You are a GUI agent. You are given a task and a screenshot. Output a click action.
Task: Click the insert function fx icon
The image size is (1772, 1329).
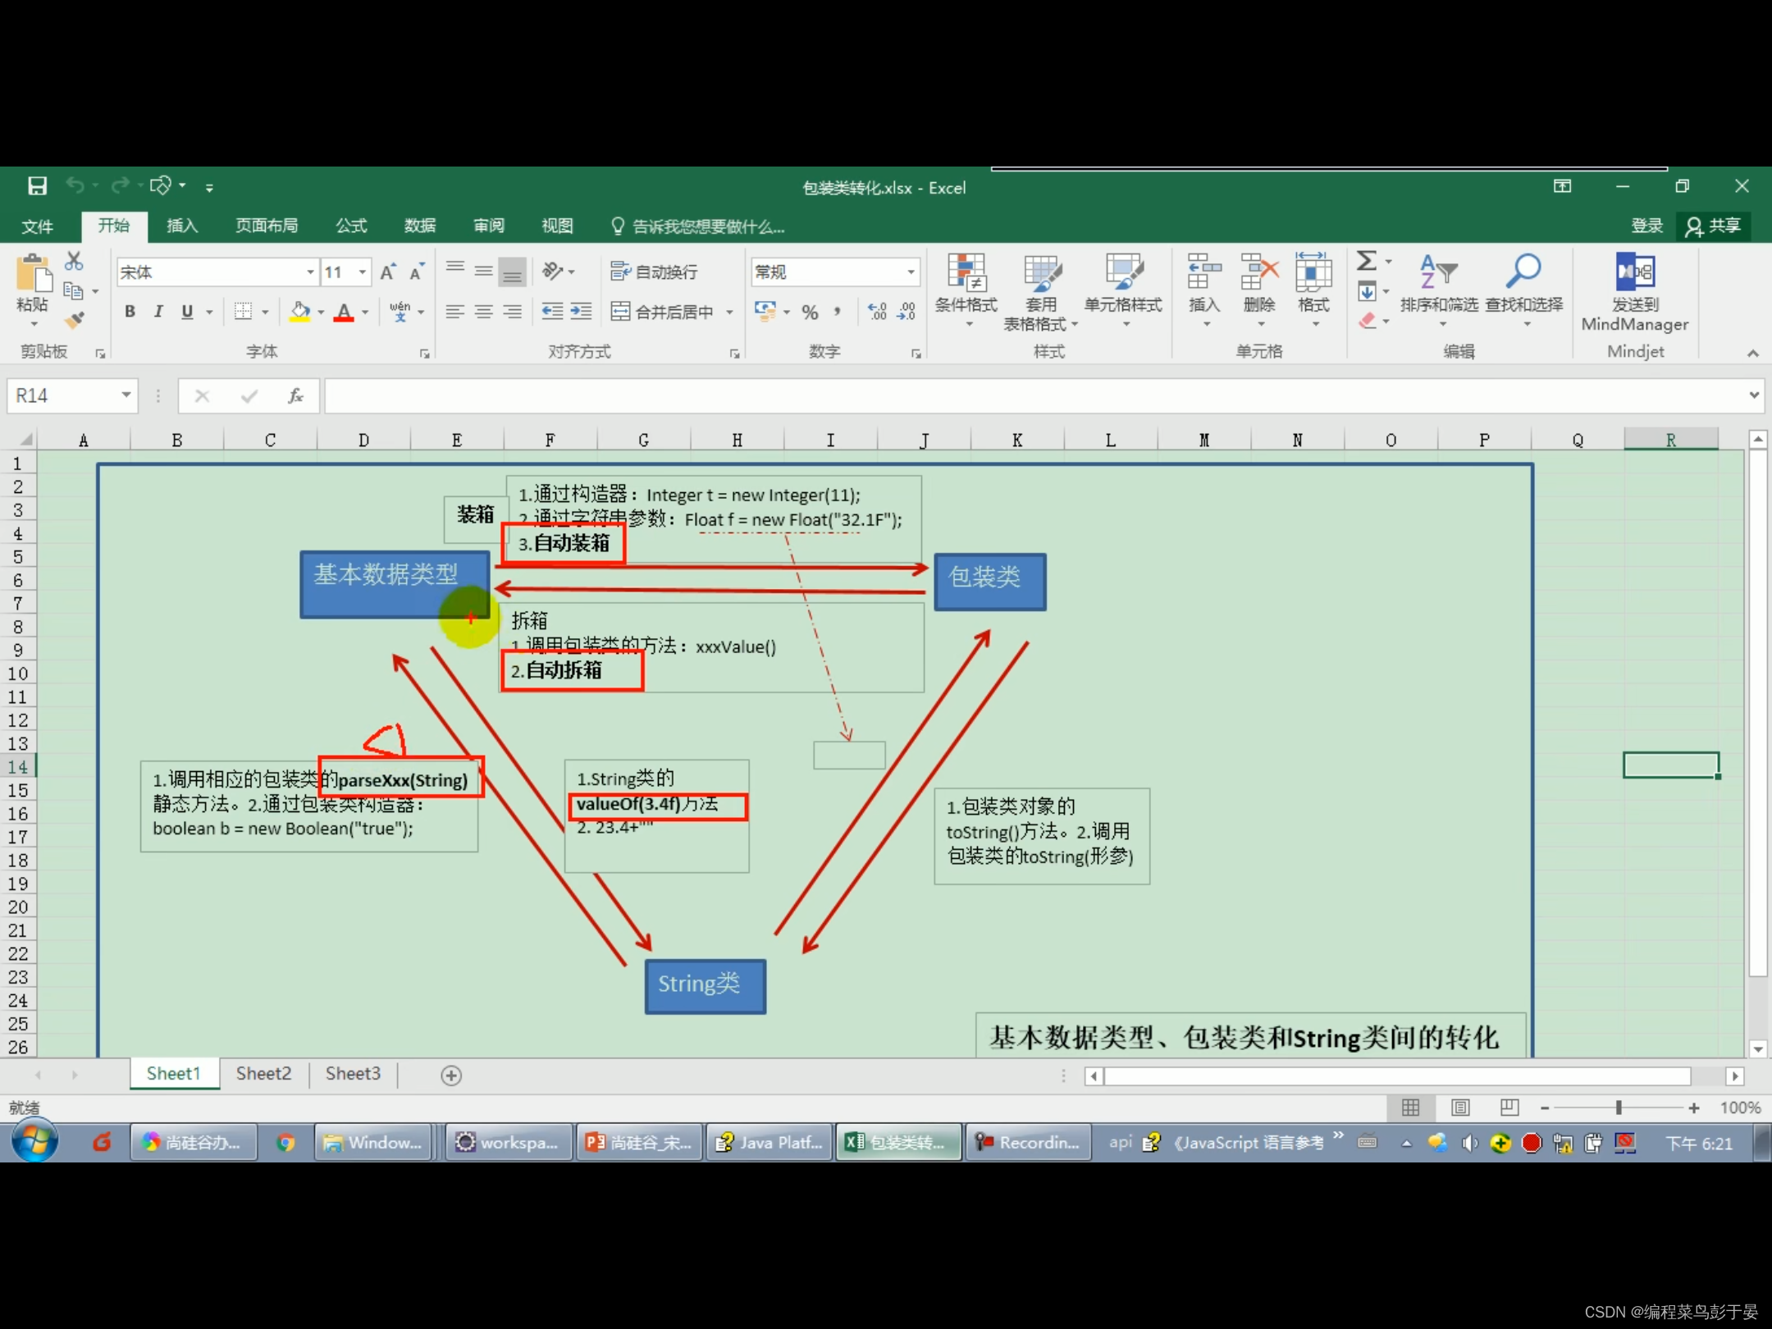coord(295,396)
